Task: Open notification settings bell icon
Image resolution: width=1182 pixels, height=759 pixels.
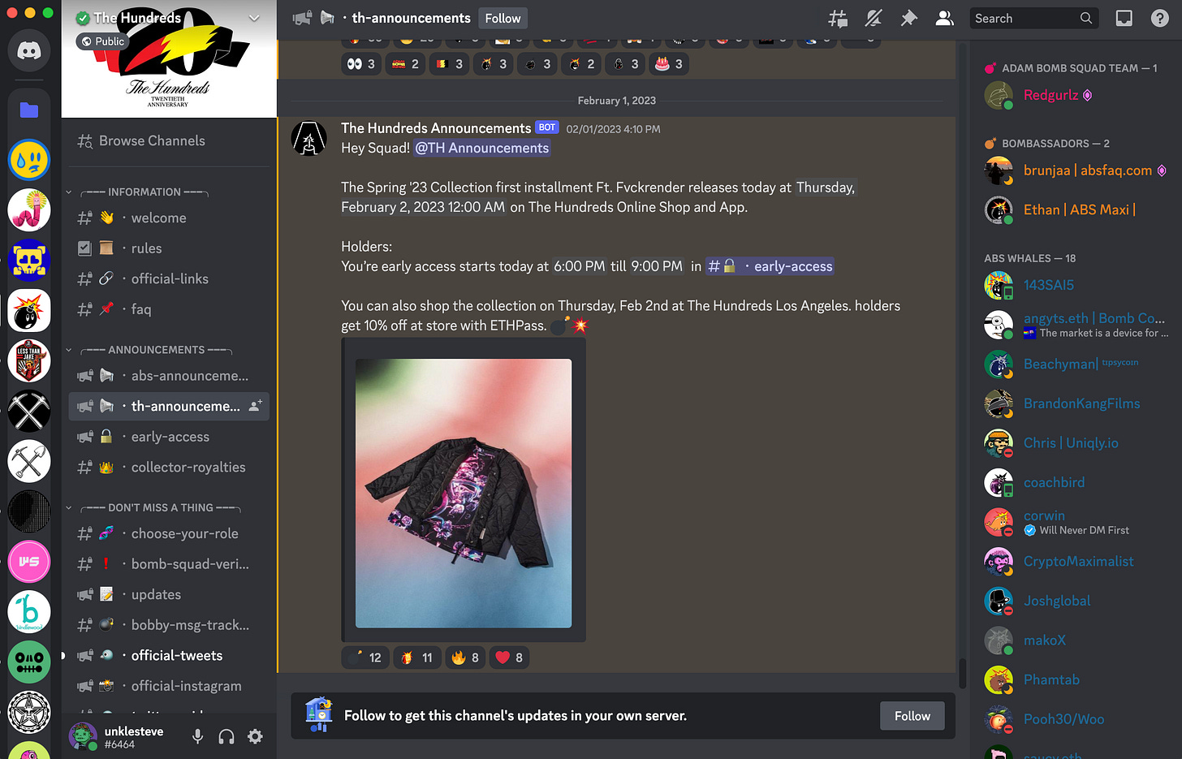Action: click(874, 18)
